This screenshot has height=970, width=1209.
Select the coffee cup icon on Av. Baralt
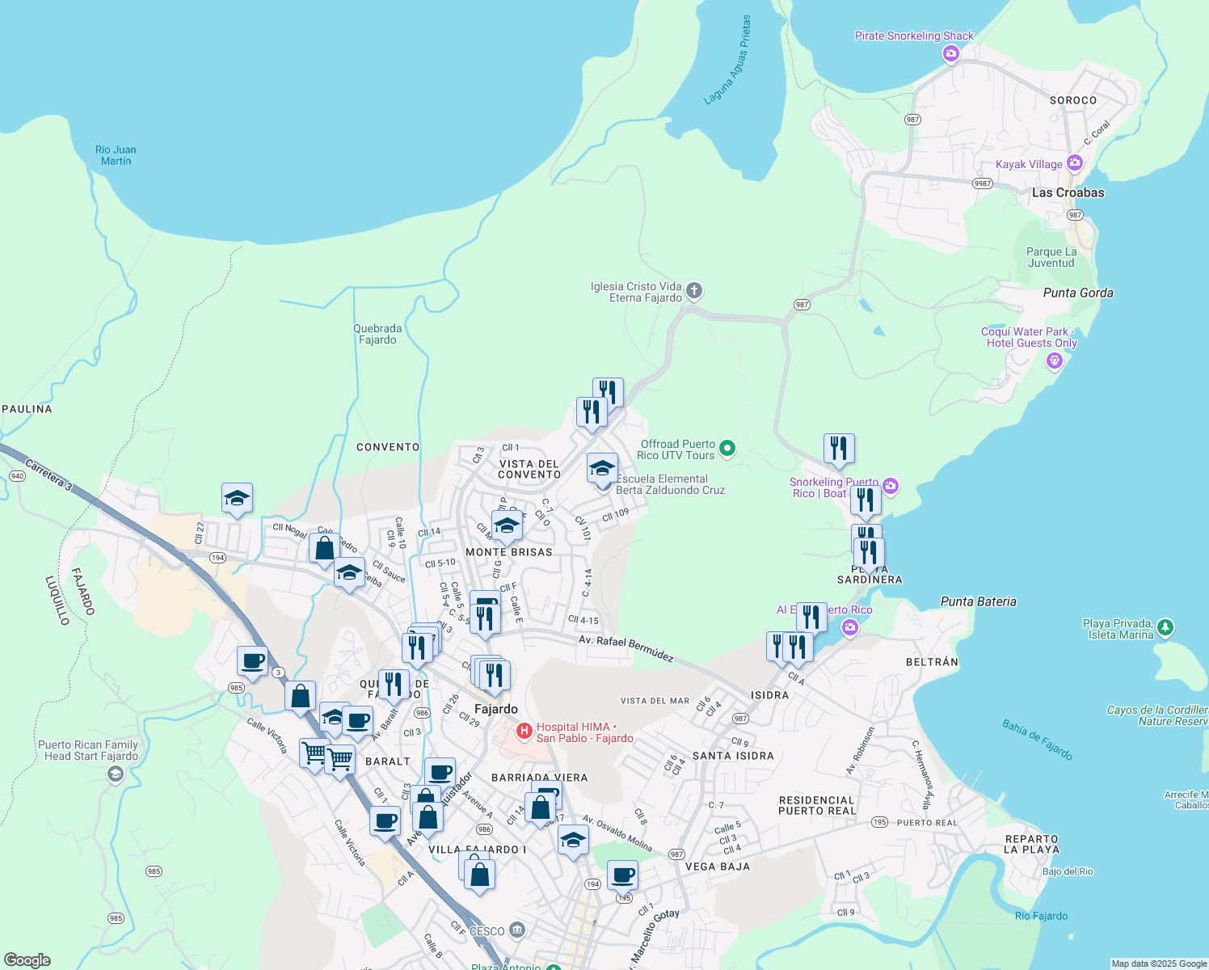click(357, 722)
